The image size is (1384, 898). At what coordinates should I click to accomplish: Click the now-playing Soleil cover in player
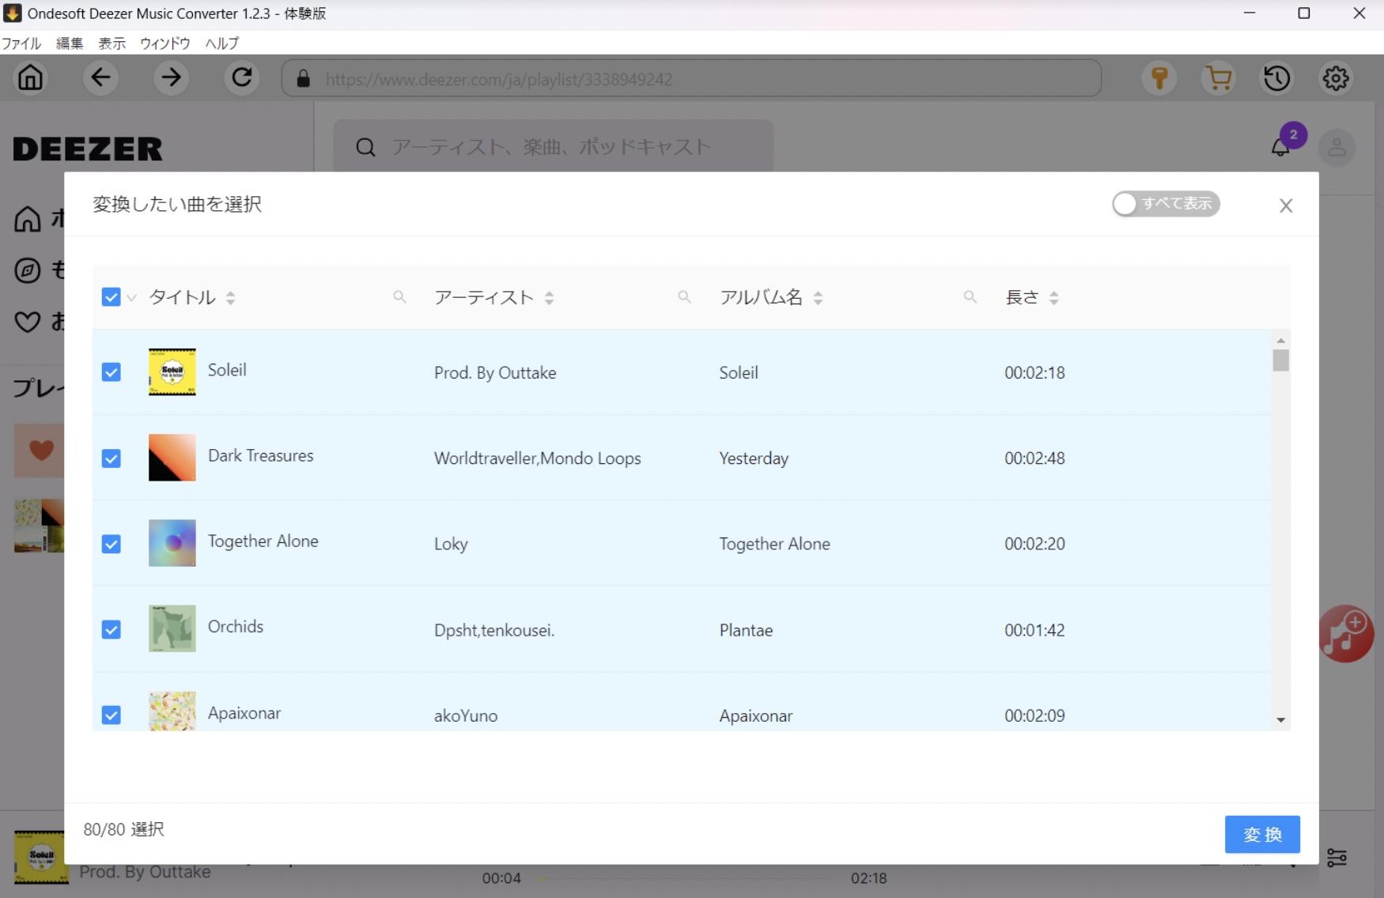click(x=40, y=856)
